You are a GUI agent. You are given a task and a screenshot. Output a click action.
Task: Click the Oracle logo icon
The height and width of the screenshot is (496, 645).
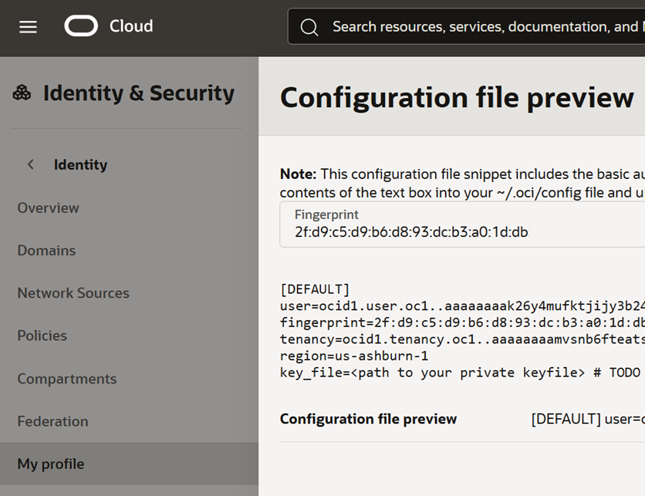pos(81,26)
